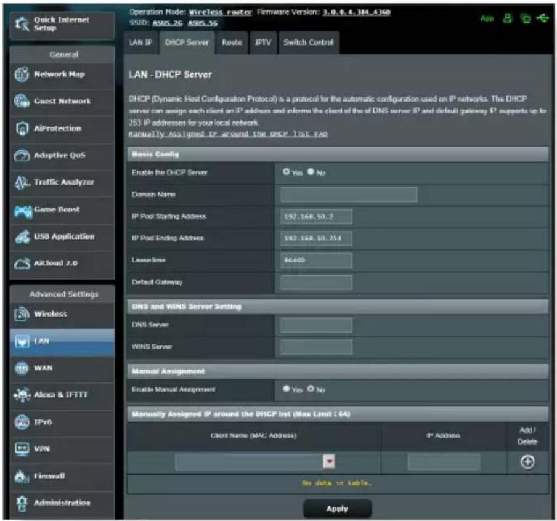Viewport: 557px width, 521px height.
Task: Click the Firewall flame icon
Action: (22, 476)
